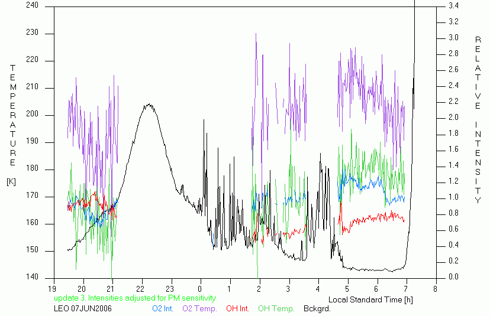The height and width of the screenshot is (316, 490).
Task: Click the 240 temperature axis label
Action: pyautogui.click(x=32, y=5)
